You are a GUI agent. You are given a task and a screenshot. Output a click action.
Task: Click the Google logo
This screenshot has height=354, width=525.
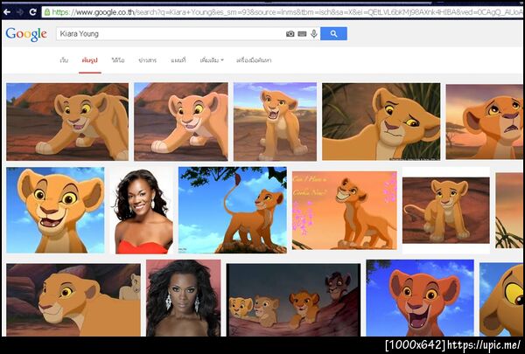pos(26,34)
